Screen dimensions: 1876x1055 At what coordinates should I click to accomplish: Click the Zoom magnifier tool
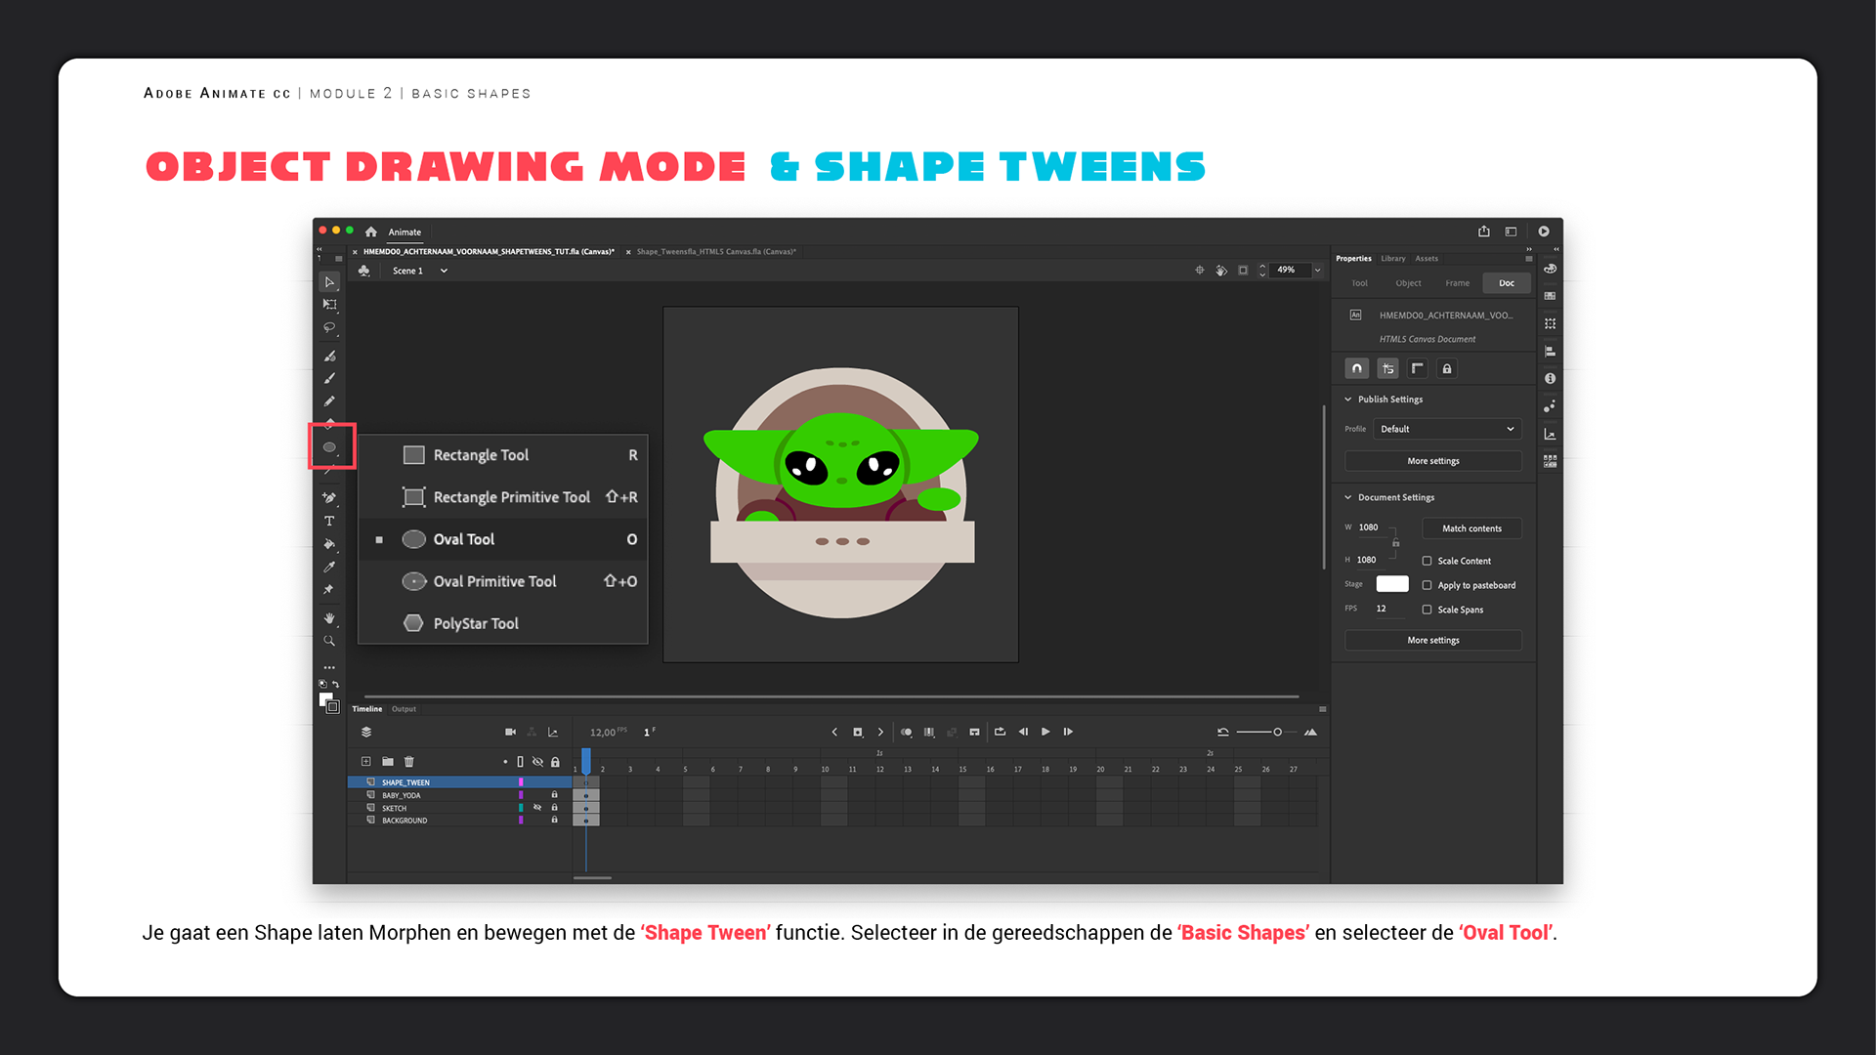329,642
